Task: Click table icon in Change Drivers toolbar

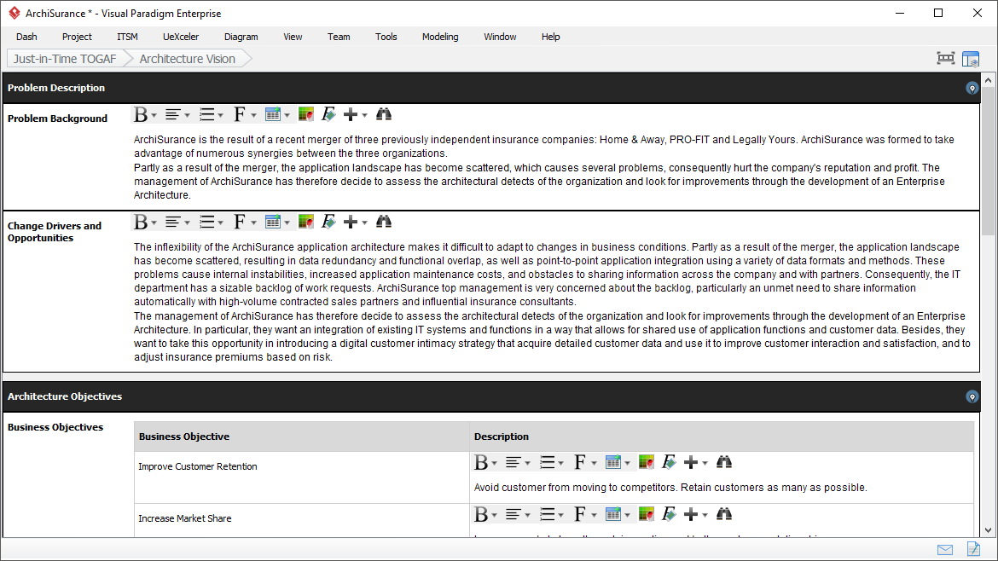Action: pyautogui.click(x=272, y=222)
